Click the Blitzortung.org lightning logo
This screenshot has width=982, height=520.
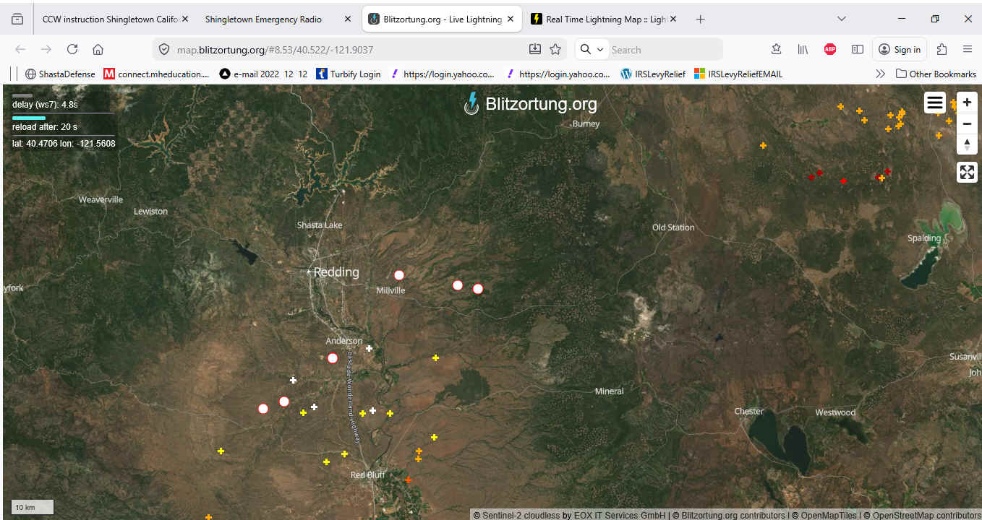pyautogui.click(x=471, y=104)
